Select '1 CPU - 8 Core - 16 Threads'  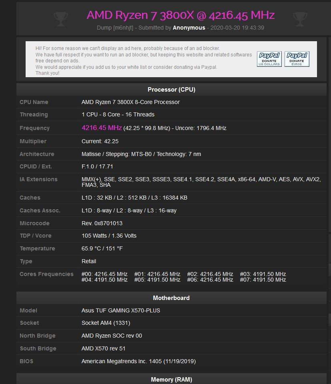[118, 115]
